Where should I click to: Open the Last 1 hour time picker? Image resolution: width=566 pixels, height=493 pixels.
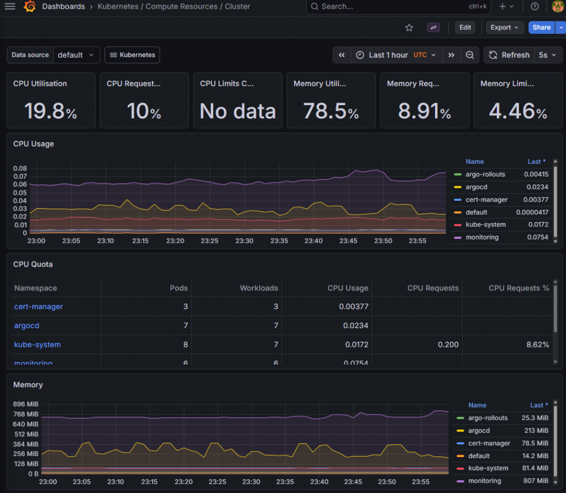click(x=396, y=55)
